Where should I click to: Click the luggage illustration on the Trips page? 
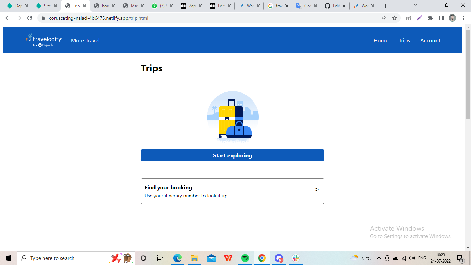click(x=233, y=117)
